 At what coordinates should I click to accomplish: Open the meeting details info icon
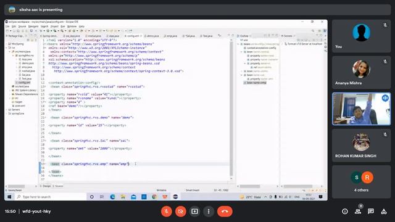[345, 212]
